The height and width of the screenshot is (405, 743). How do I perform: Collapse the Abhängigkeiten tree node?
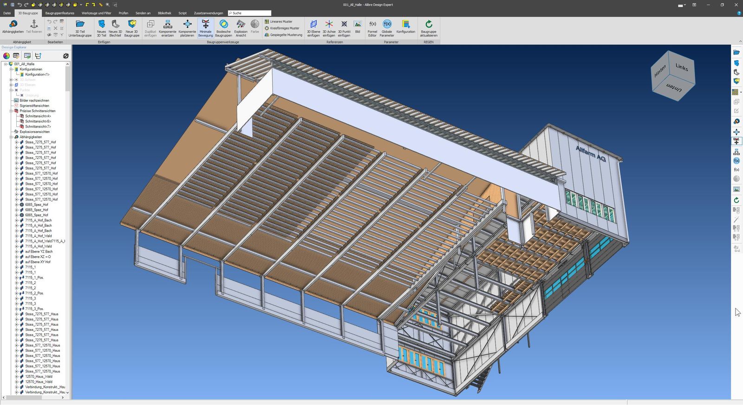click(11, 137)
